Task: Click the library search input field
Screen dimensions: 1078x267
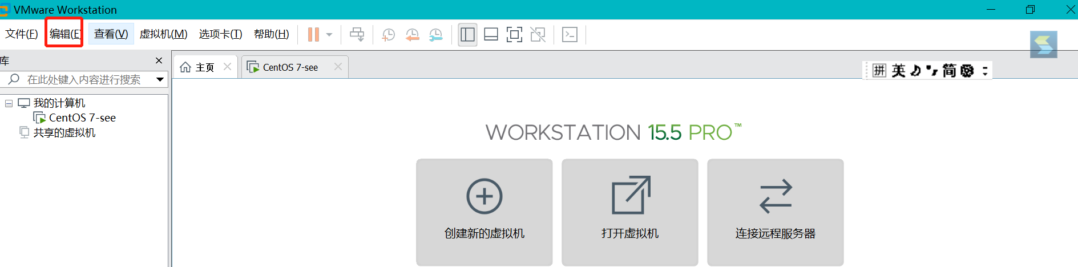Action: click(84, 79)
